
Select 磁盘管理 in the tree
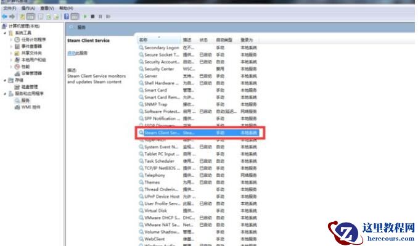coord(30,87)
